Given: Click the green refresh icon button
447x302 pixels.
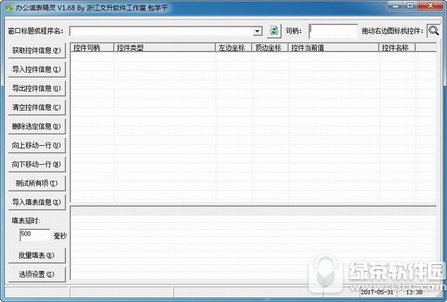Looking at the screenshot, I should [x=274, y=31].
